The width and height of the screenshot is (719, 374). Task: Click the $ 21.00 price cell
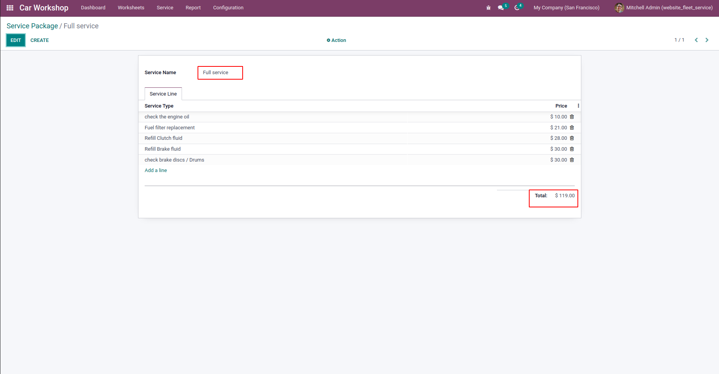pos(558,128)
